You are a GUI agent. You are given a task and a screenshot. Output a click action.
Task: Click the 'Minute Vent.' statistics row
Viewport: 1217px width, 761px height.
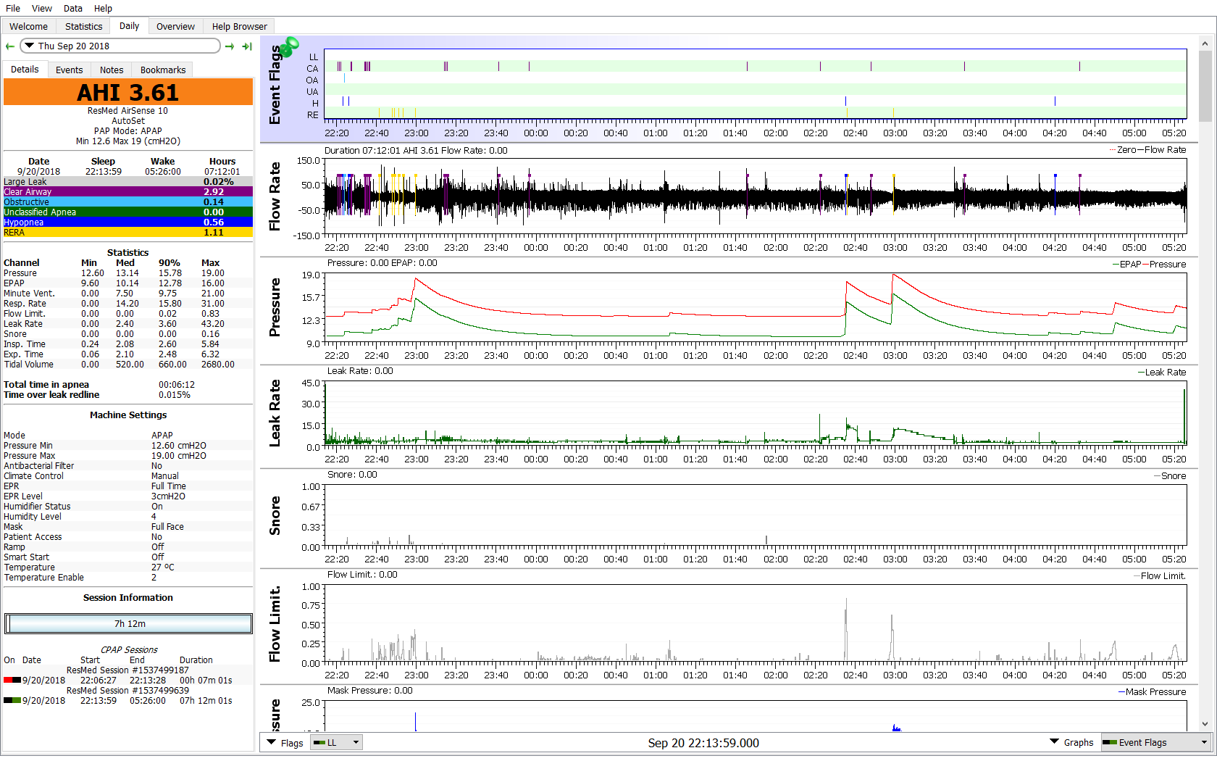[x=128, y=294]
